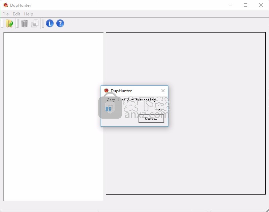Maximize the DupHunter main window

(x=246, y=5)
